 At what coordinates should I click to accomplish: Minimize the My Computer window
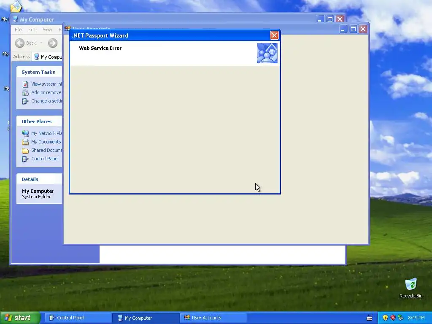click(x=320, y=19)
